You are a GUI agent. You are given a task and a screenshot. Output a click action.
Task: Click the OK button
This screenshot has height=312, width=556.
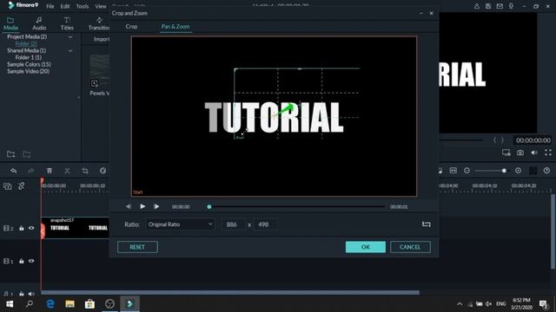pyautogui.click(x=366, y=247)
